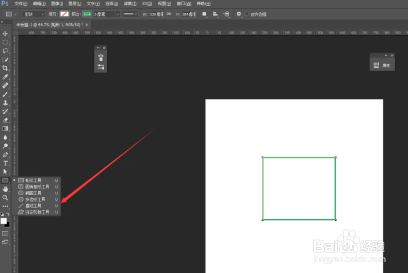The height and width of the screenshot is (273, 408).
Task: Select the History Brush tool
Action: click(5, 111)
